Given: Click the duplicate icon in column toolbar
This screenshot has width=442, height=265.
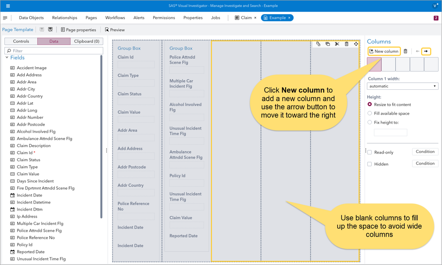Looking at the screenshot, I should [x=328, y=44].
